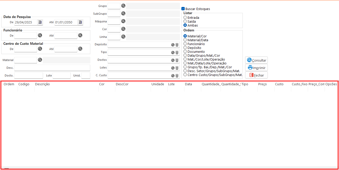This screenshot has height=170, width=339.
Task: Delete the Lotes selection using the trash icon
Action: tap(177, 68)
